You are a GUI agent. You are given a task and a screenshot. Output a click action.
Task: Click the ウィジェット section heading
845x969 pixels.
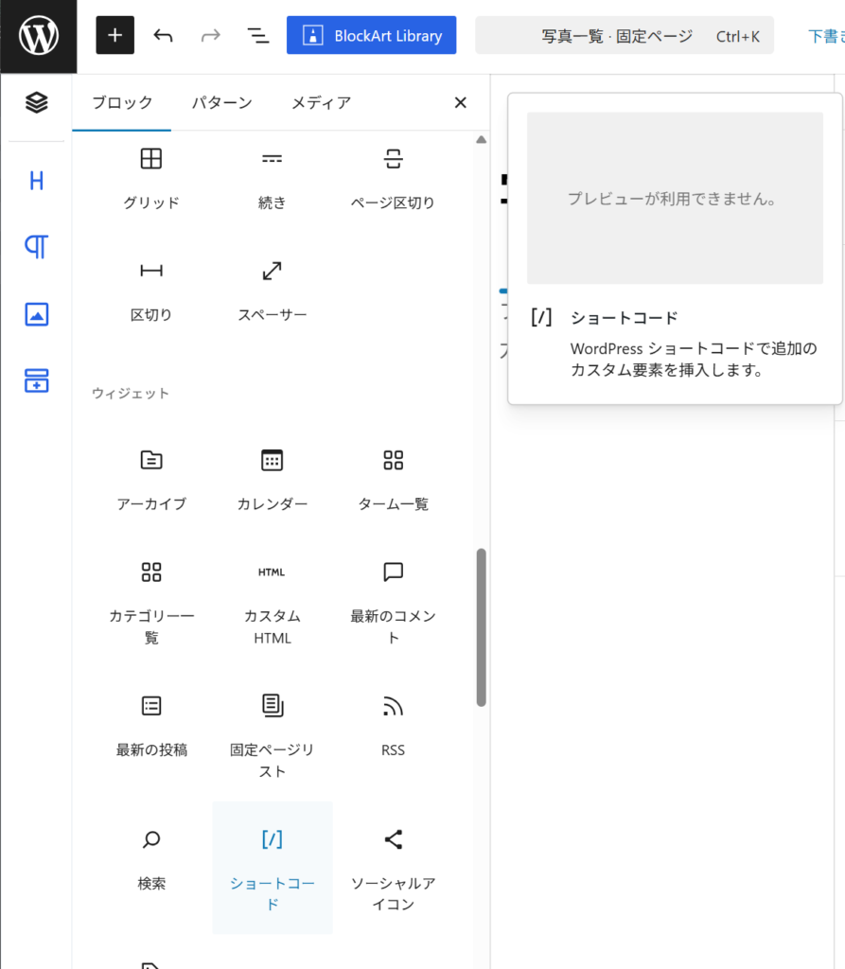coord(130,393)
